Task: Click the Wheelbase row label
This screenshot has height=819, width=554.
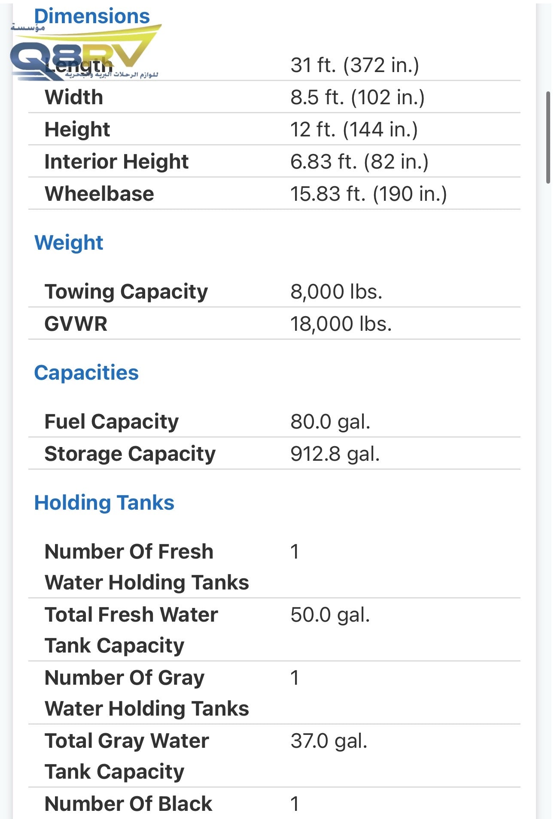Action: [x=99, y=194]
